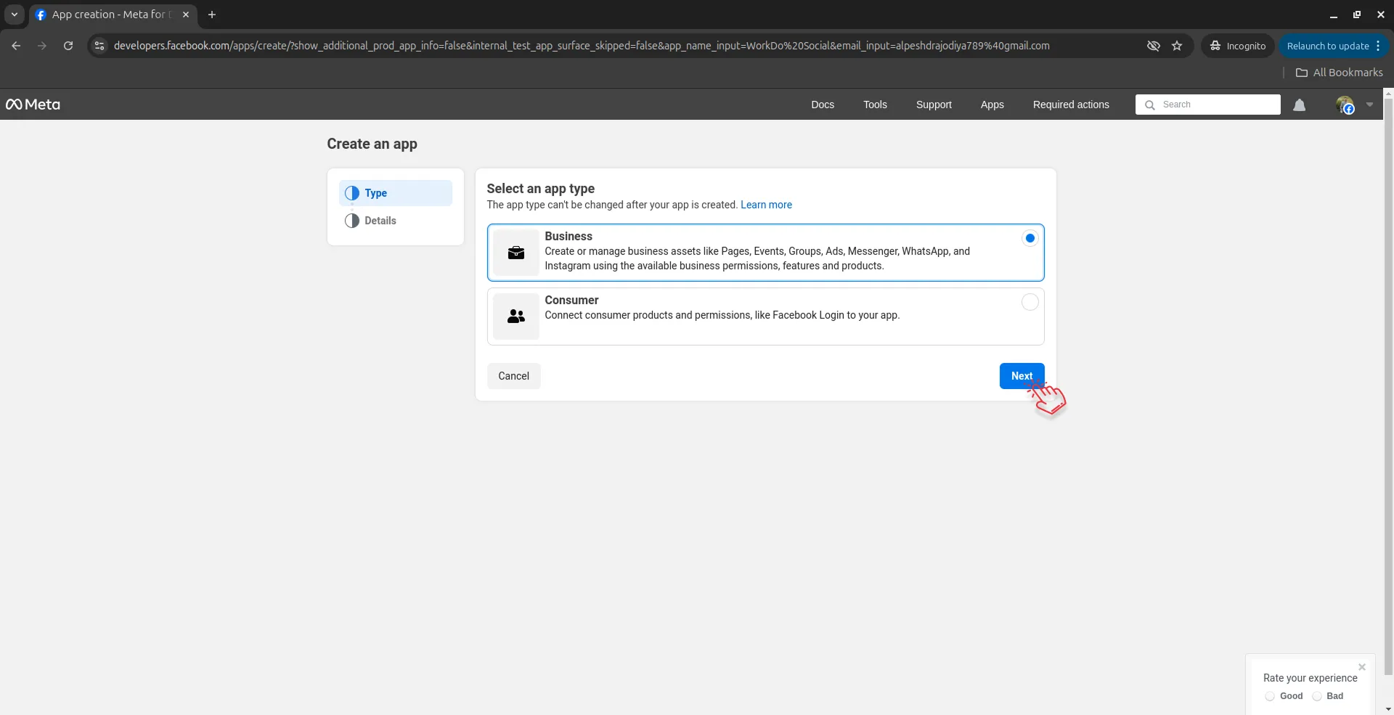The width and height of the screenshot is (1394, 715).
Task: Rate your experience as Good
Action: pos(1270,696)
